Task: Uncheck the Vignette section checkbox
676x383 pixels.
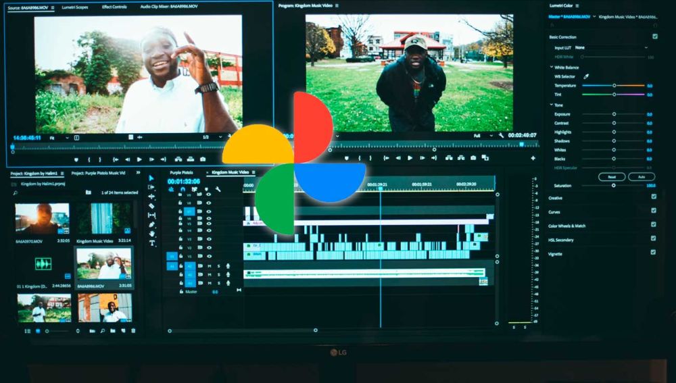Action: pyautogui.click(x=653, y=252)
